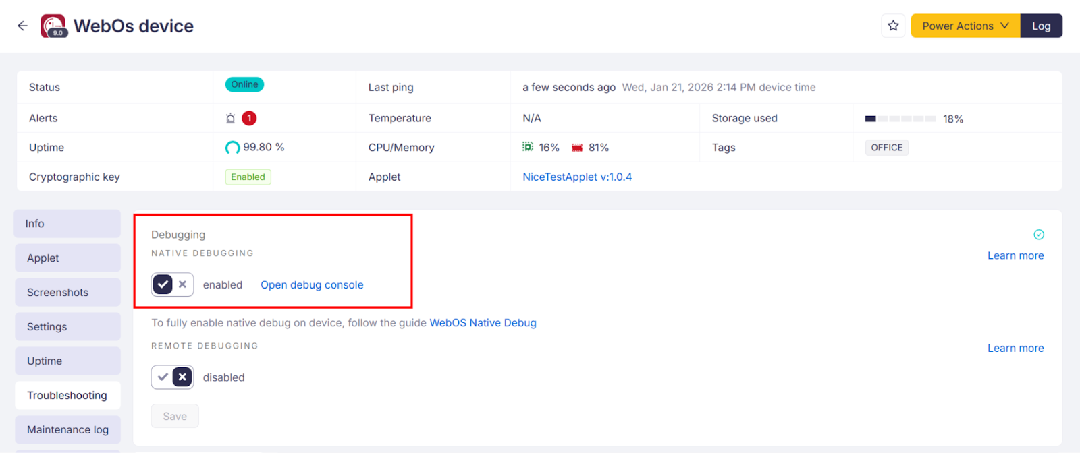Star this device as favorite
Screen dimensions: 1080x453
pyautogui.click(x=893, y=26)
